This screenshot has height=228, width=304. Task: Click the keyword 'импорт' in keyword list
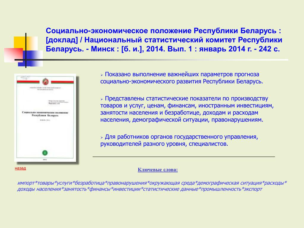pyautogui.click(x=26, y=183)
